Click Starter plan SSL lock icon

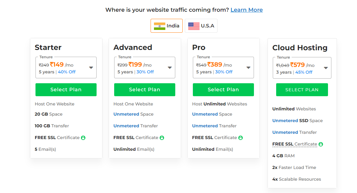tap(83, 138)
